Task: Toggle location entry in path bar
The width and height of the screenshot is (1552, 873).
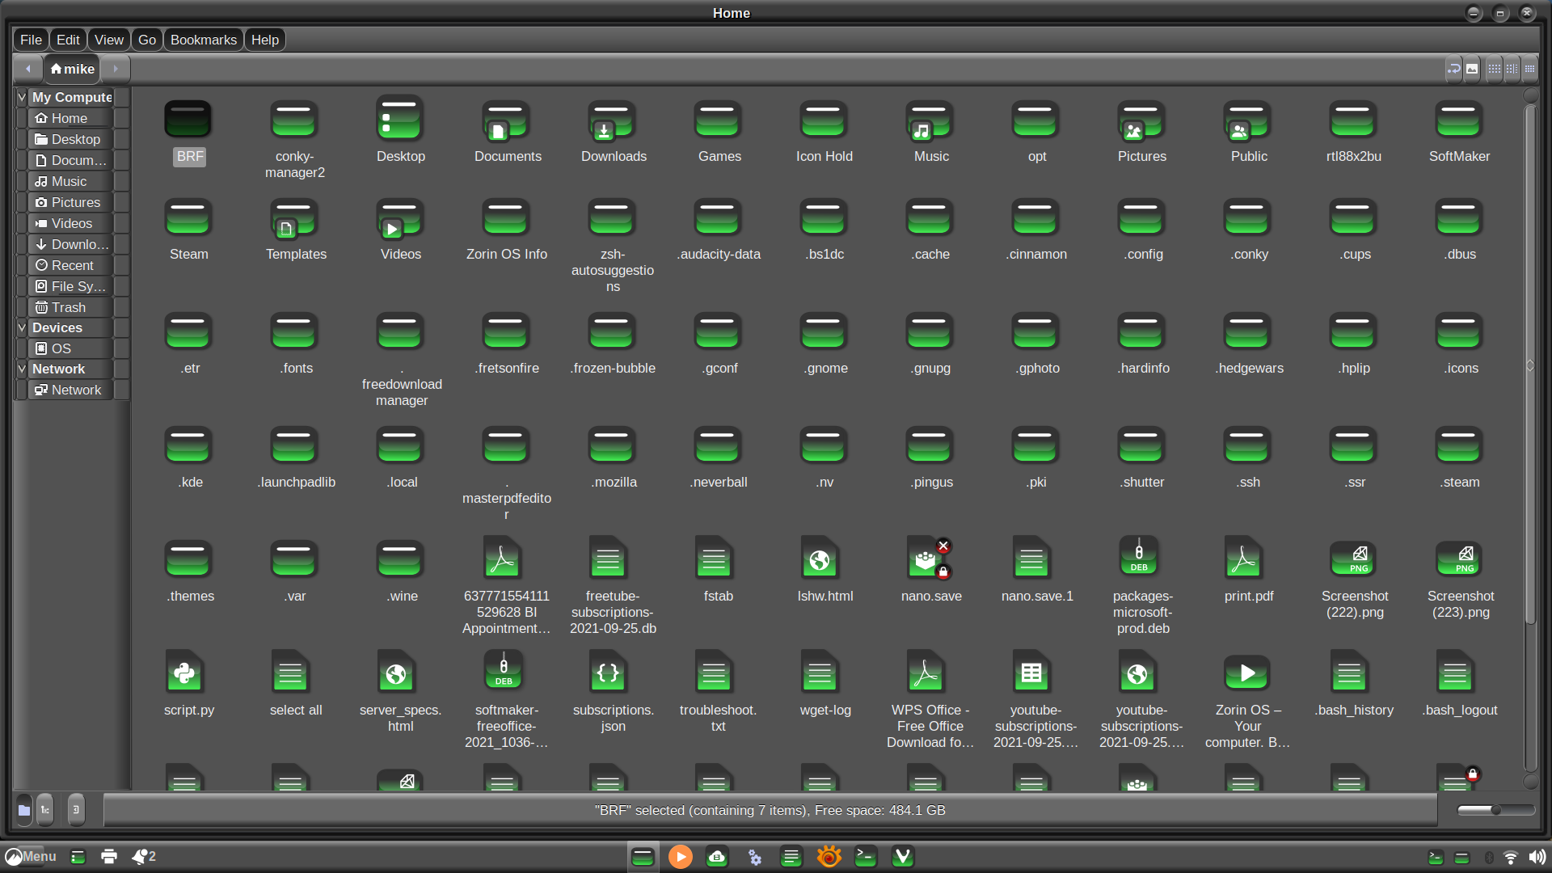Action: [x=1453, y=69]
